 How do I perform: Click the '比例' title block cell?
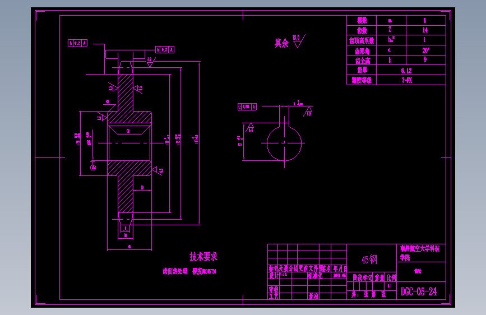[391, 277]
